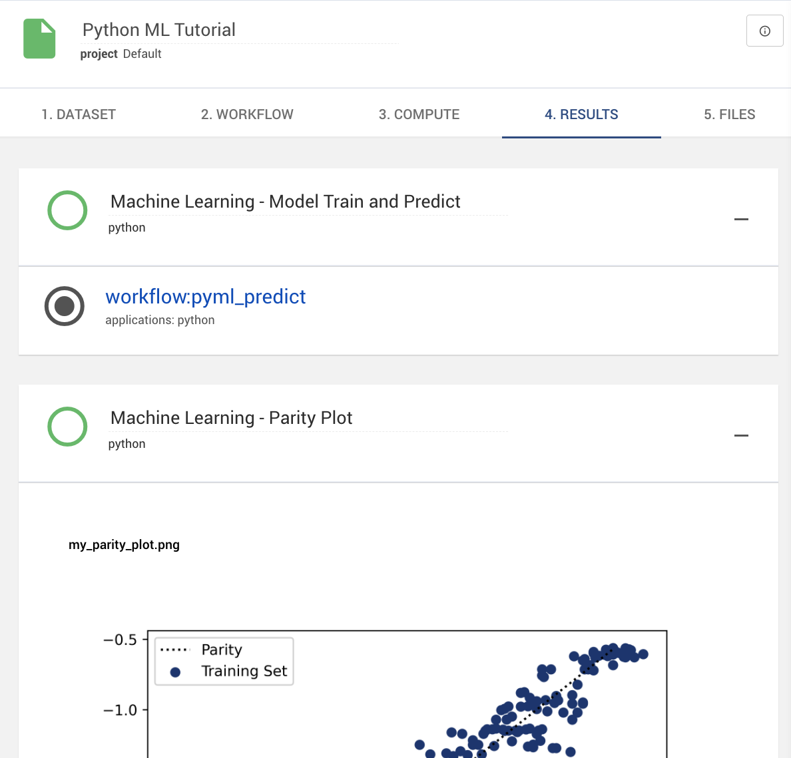The image size is (791, 758).
Task: Click the green document icon beside Python ML Tutorial
Action: [x=39, y=39]
